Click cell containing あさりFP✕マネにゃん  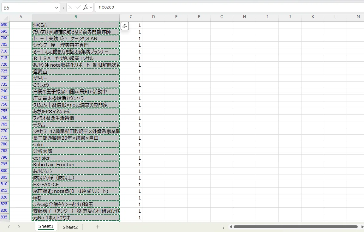(x=76, y=111)
